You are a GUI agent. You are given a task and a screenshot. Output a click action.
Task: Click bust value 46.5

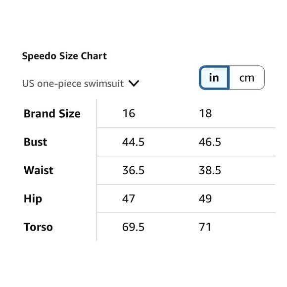click(x=210, y=142)
